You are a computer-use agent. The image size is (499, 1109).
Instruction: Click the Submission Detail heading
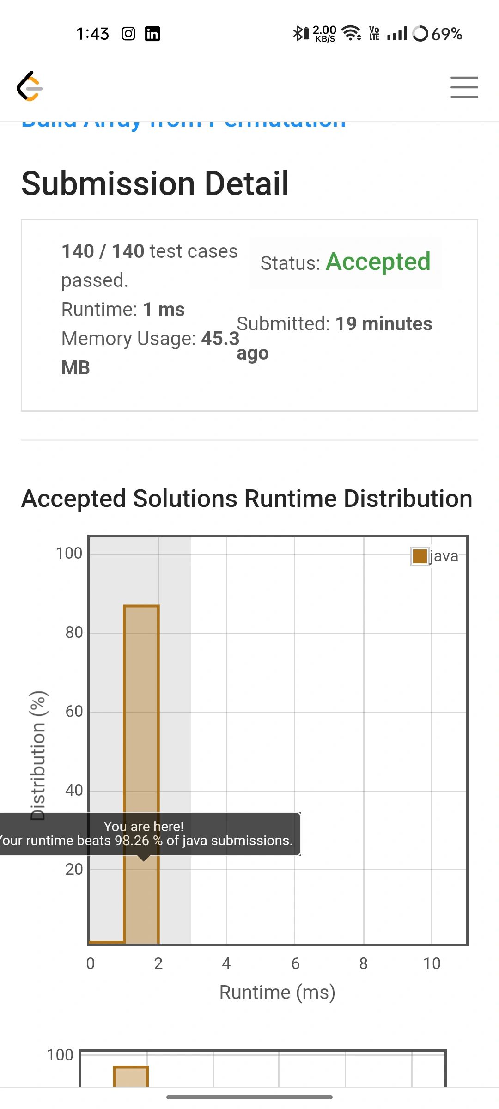click(x=155, y=183)
